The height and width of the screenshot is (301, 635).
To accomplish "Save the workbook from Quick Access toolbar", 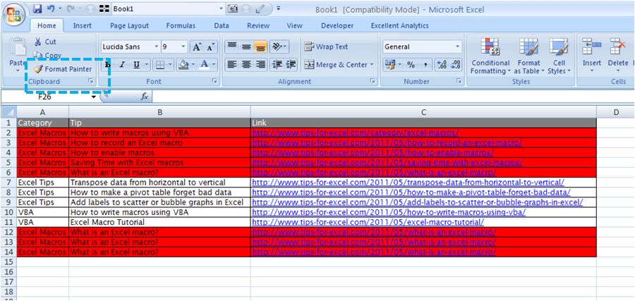I will point(37,8).
